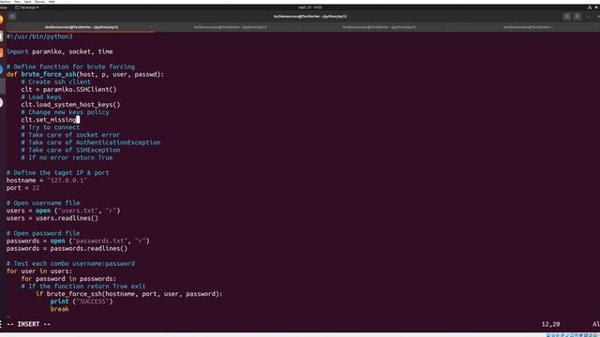The width and height of the screenshot is (600, 337).
Task: Open the network status icon in top bar
Action: click(590, 7)
